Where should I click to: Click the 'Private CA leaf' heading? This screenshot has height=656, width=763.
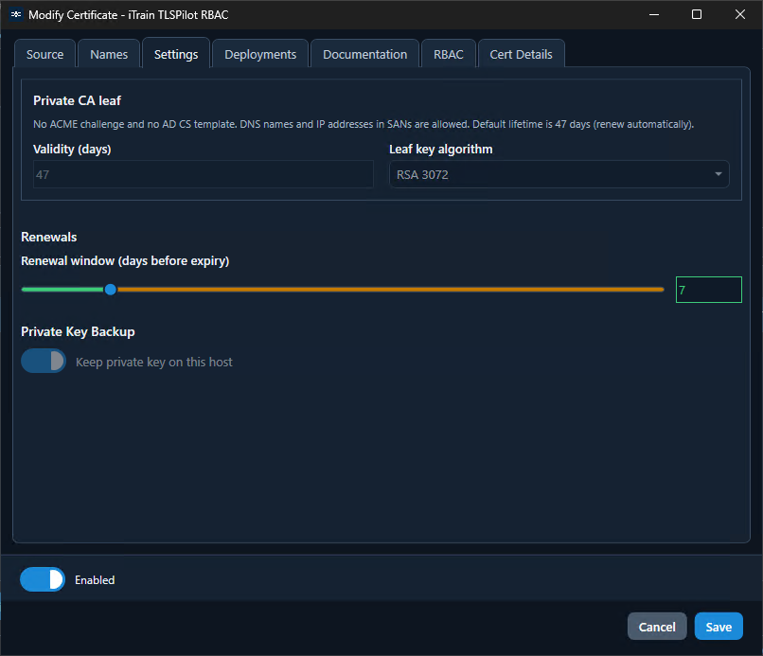77,100
